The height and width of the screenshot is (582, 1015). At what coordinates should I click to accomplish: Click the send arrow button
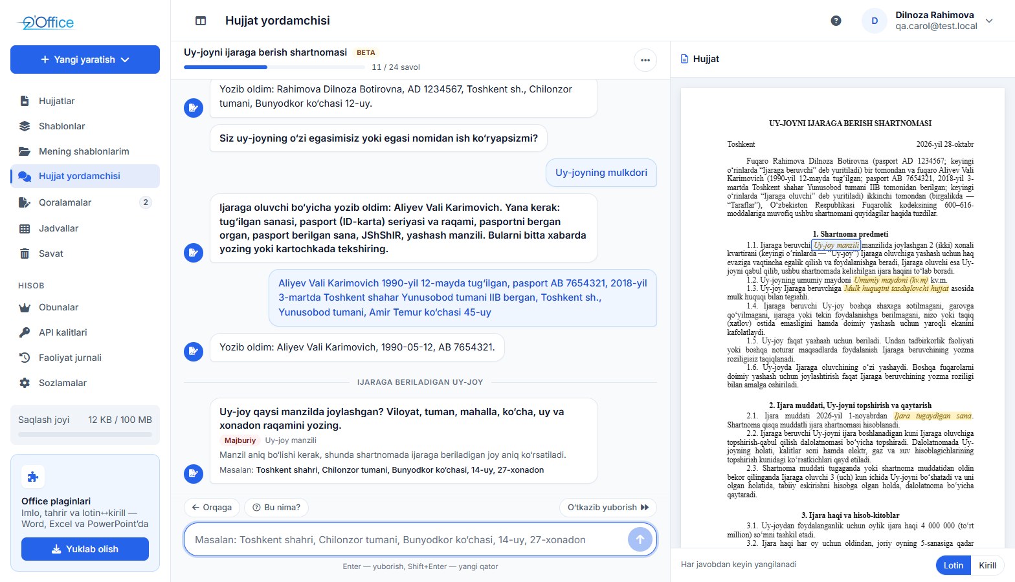point(640,539)
